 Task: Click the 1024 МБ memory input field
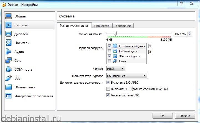point(181,34)
